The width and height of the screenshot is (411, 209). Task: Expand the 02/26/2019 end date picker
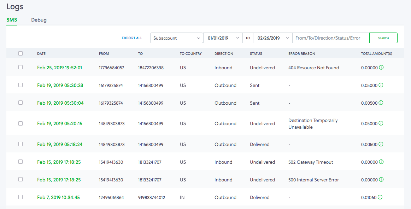pyautogui.click(x=272, y=38)
